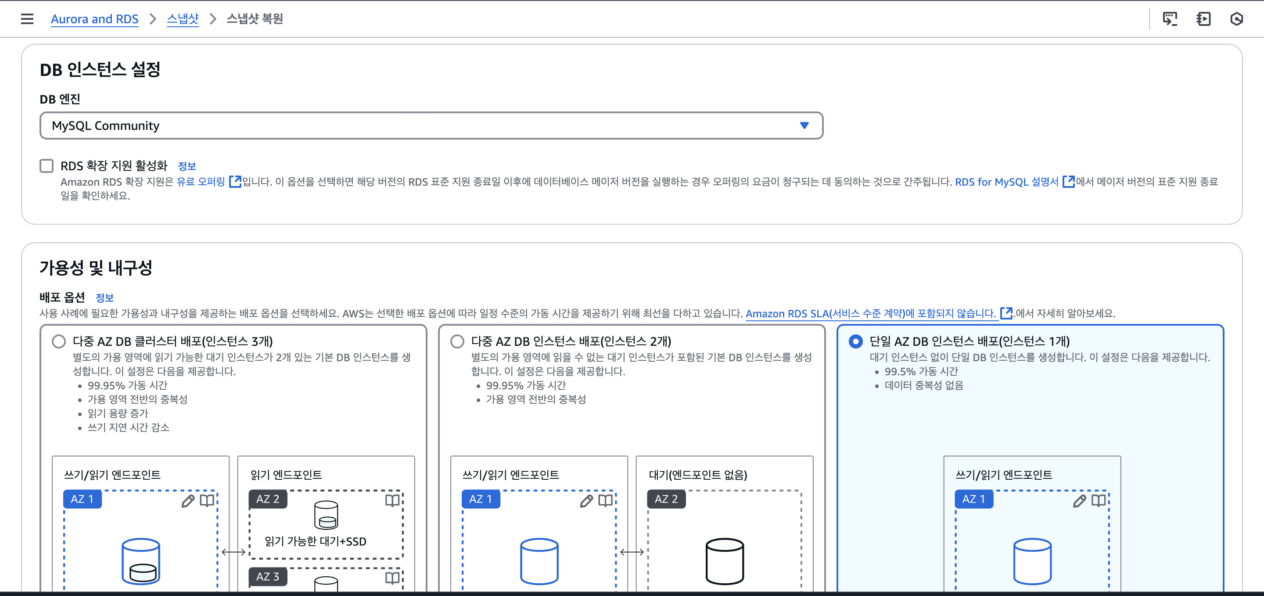Screen dimensions: 1264x596
Task: Click the RDS for MySQL 설명서 link
Action: 1006,182
